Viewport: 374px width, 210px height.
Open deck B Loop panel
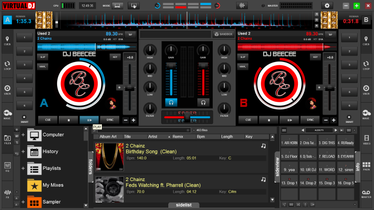pos(366,65)
